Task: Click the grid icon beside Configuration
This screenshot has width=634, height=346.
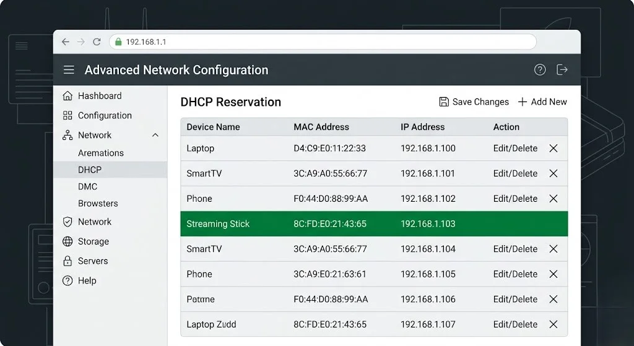Action: 67,116
